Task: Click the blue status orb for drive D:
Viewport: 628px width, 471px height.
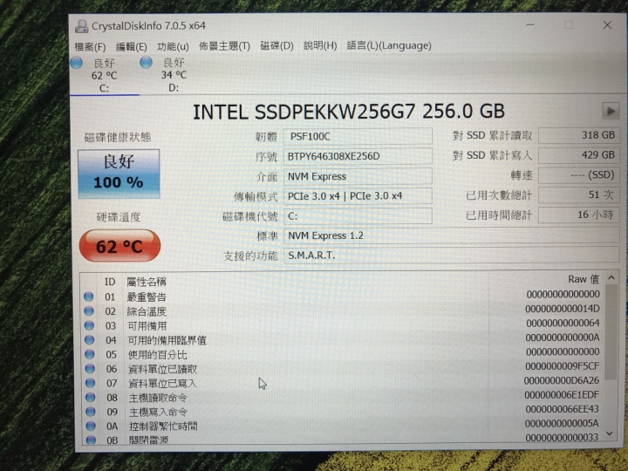Action: pyautogui.click(x=147, y=62)
